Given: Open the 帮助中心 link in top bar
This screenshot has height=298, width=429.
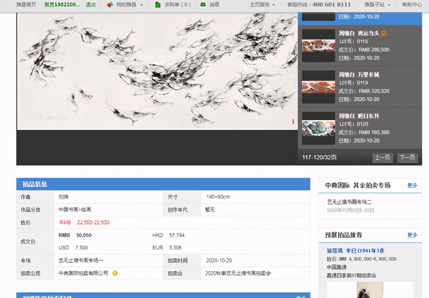Looking at the screenshot, I should [412, 5].
